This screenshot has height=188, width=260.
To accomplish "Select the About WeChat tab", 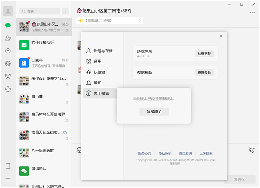I will pyautogui.click(x=100, y=93).
